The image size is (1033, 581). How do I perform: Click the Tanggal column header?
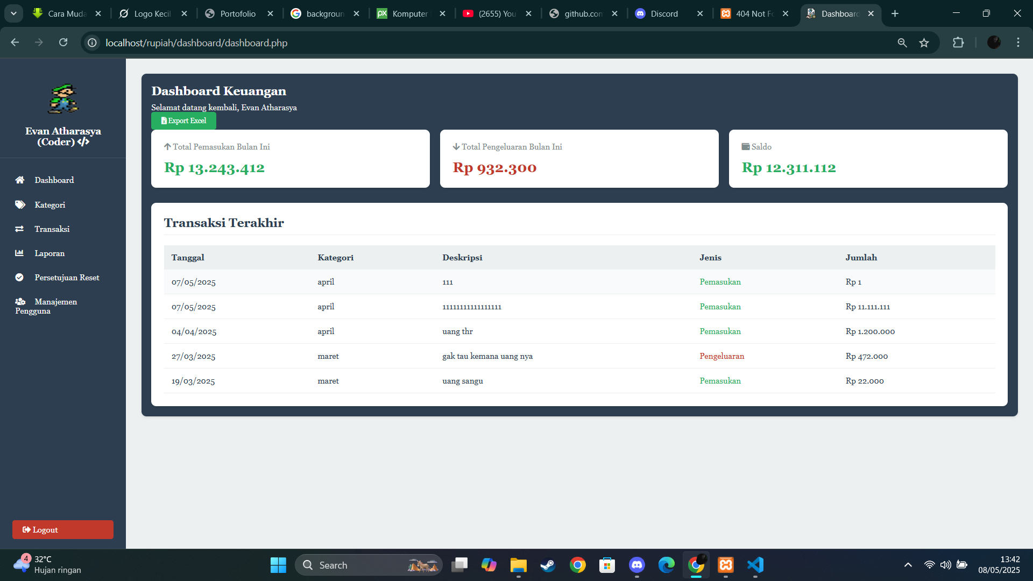188,258
